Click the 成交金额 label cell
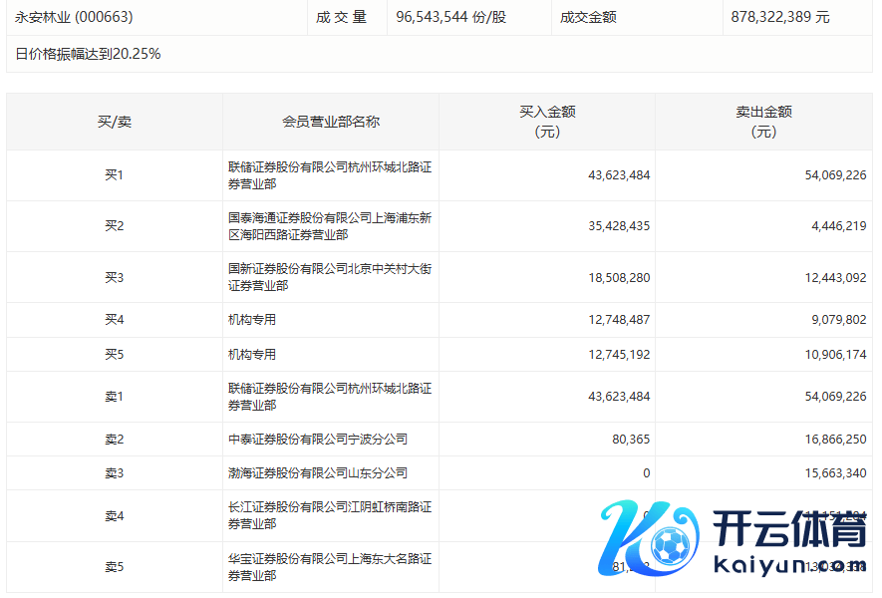Screen dimensions: 882x598 [x=588, y=17]
